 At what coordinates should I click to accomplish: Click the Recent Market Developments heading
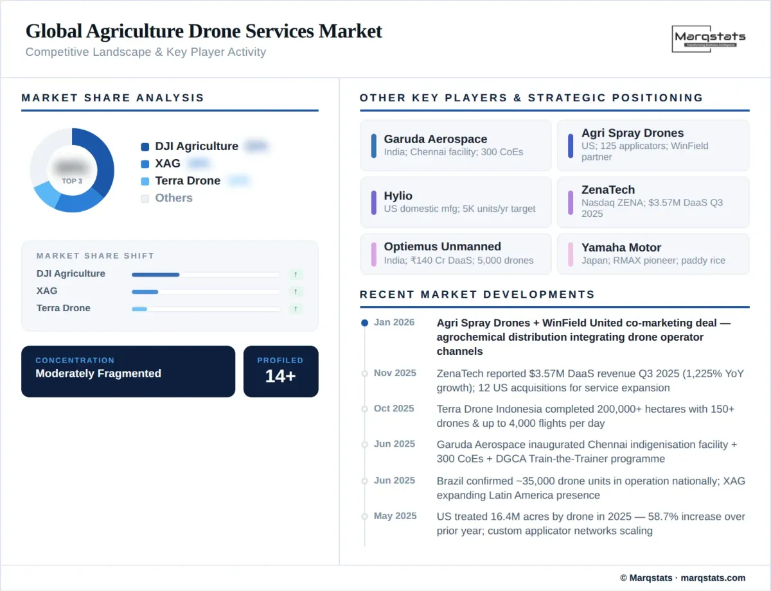(x=477, y=295)
